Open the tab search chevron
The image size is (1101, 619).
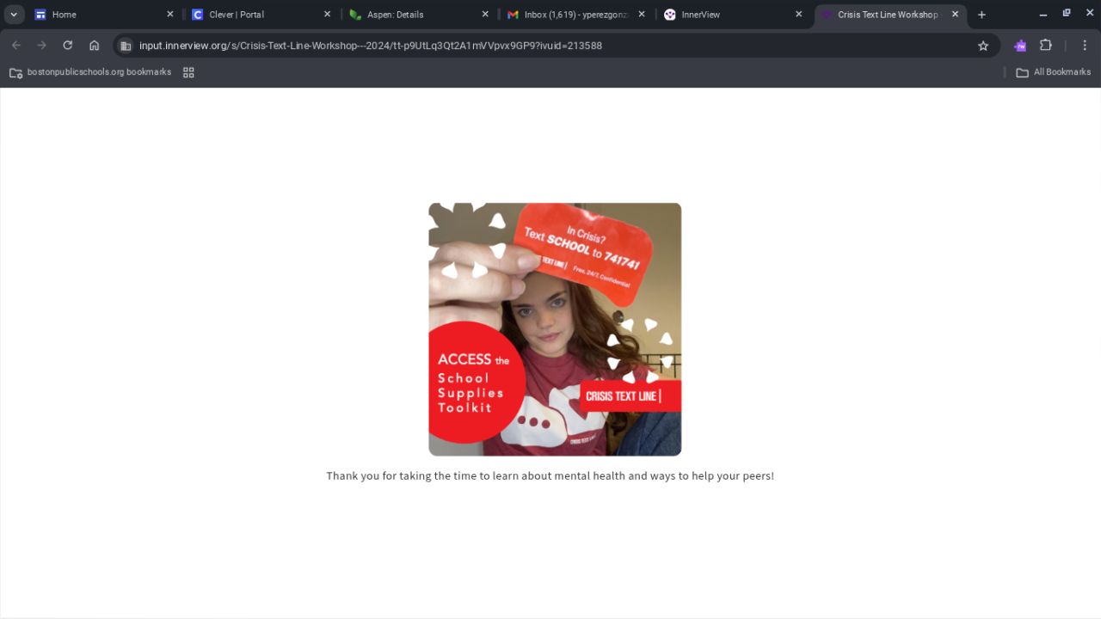coord(14,15)
